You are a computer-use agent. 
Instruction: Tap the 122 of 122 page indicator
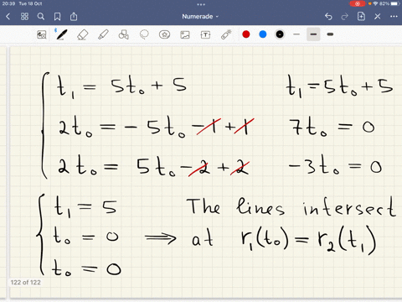tap(25, 283)
